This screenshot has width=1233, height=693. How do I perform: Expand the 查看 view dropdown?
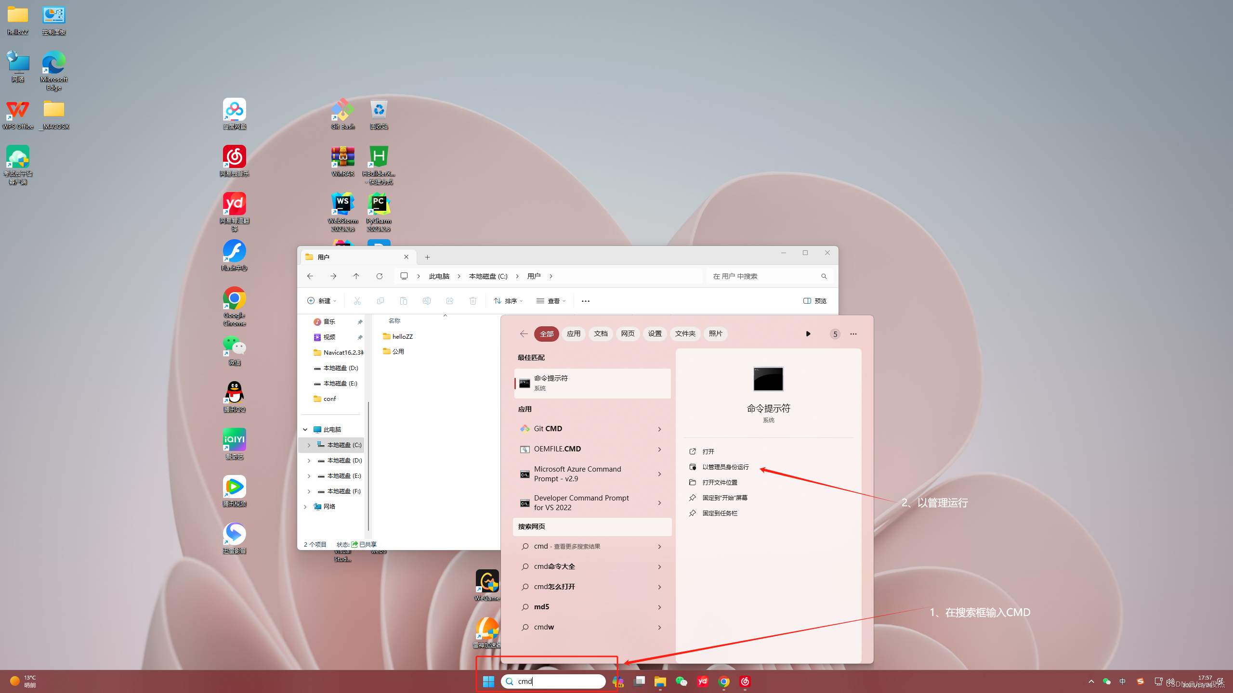tap(551, 300)
